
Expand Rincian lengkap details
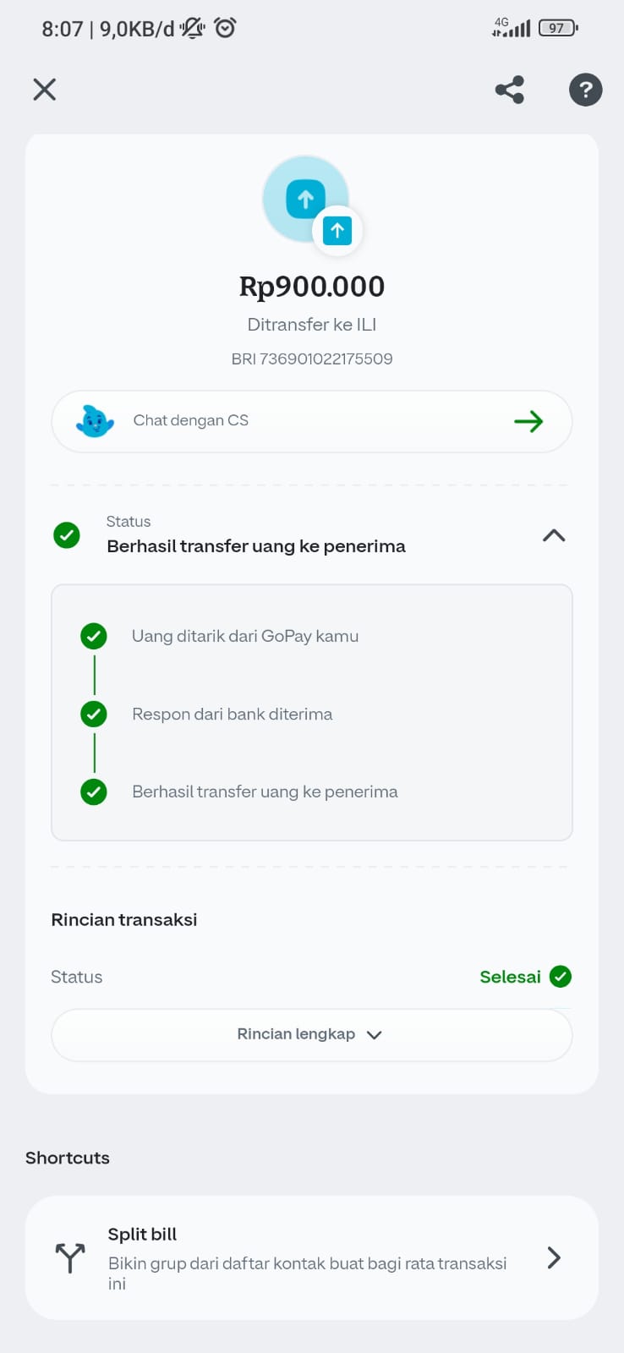(311, 1034)
